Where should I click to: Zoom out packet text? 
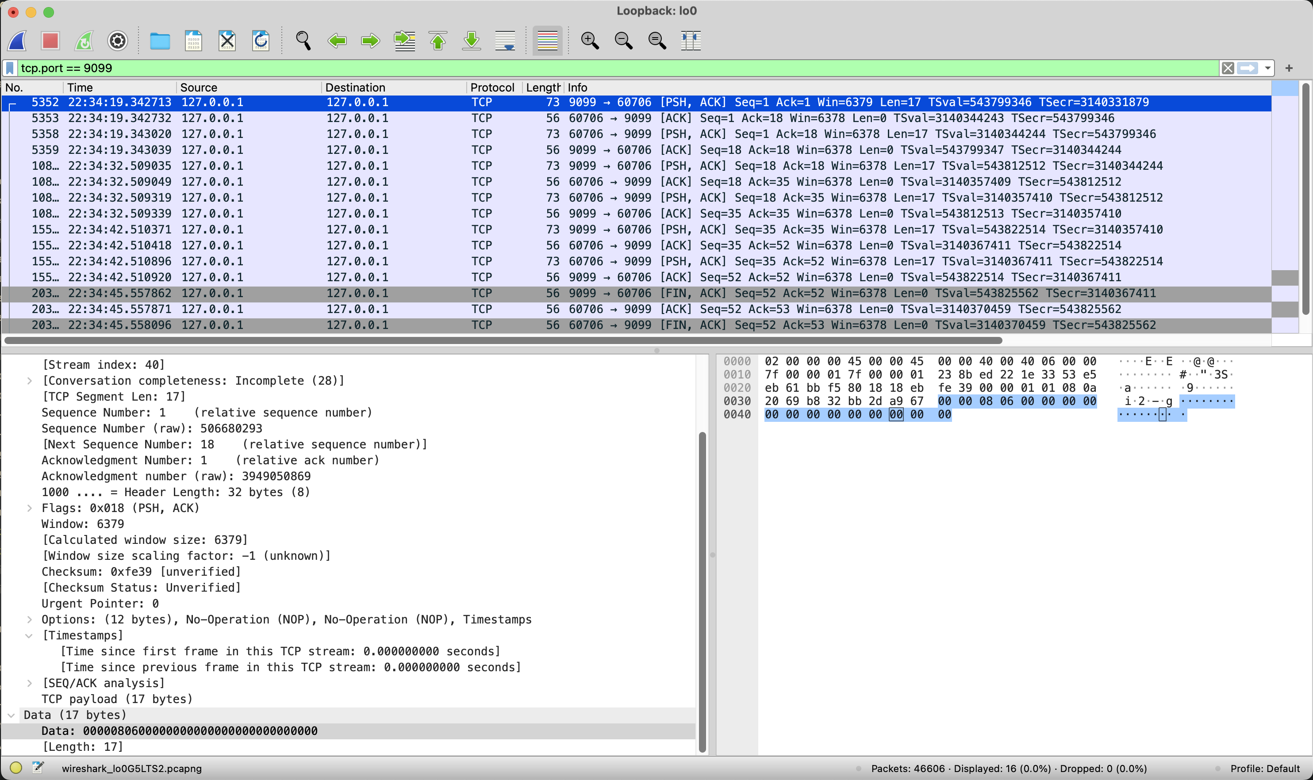coord(624,41)
